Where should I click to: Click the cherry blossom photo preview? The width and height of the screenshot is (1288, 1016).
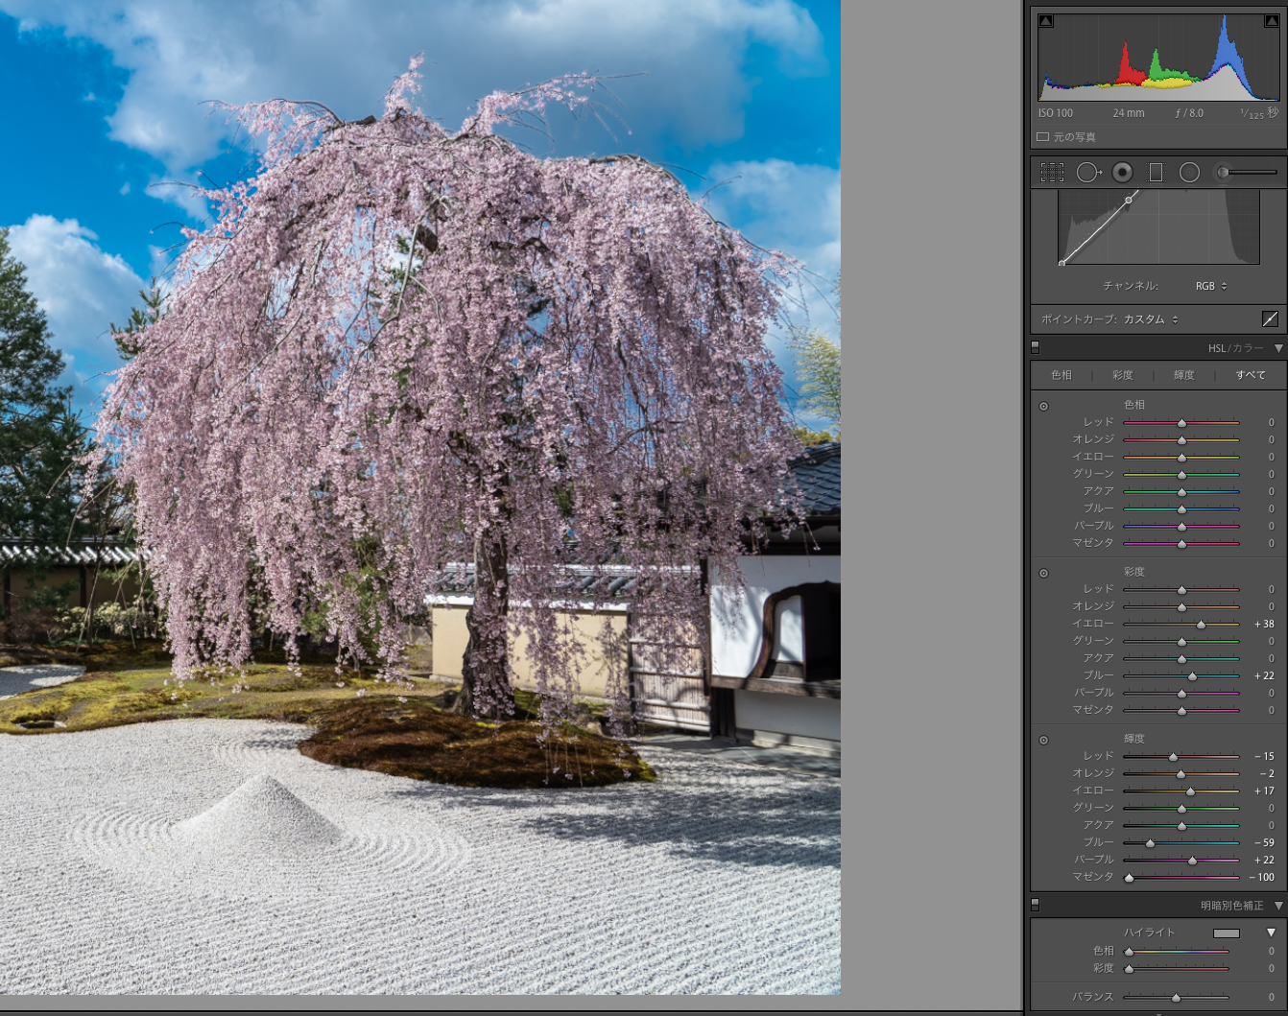pyautogui.click(x=420, y=497)
